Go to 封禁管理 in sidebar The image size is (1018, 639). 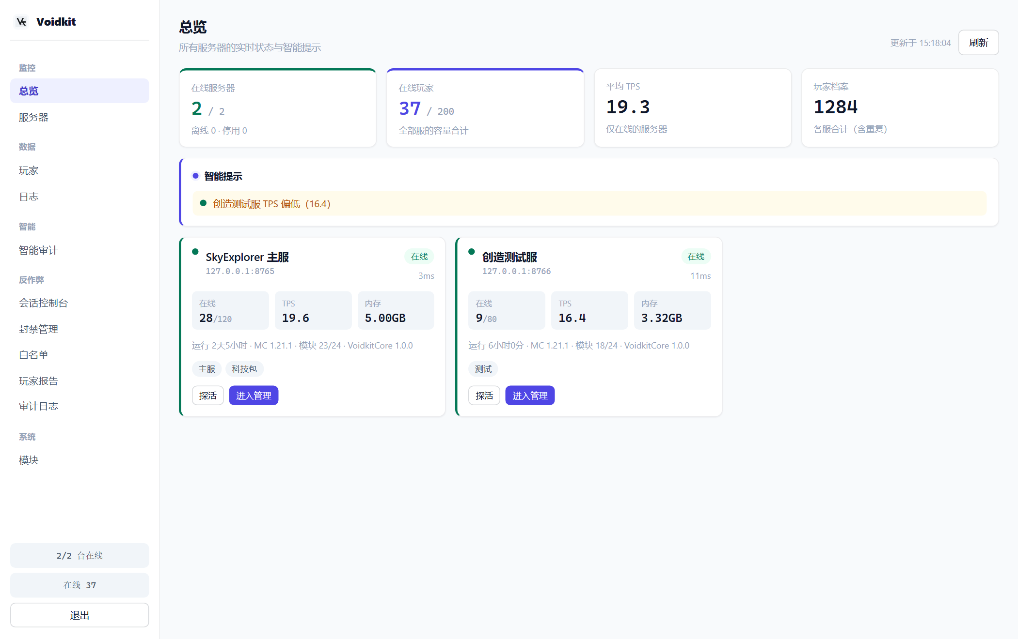[x=80, y=329]
